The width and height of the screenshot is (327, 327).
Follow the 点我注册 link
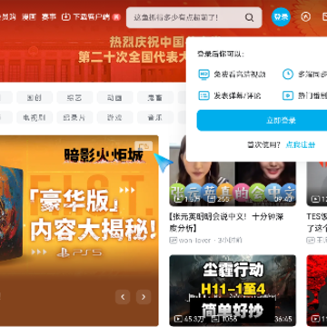301,144
